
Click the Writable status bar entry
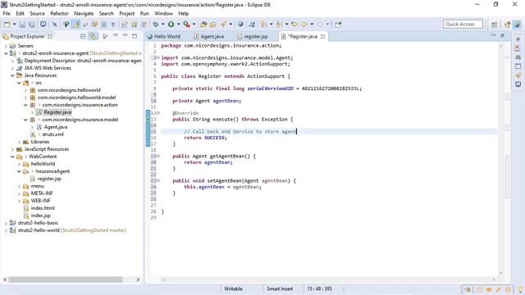(x=233, y=288)
